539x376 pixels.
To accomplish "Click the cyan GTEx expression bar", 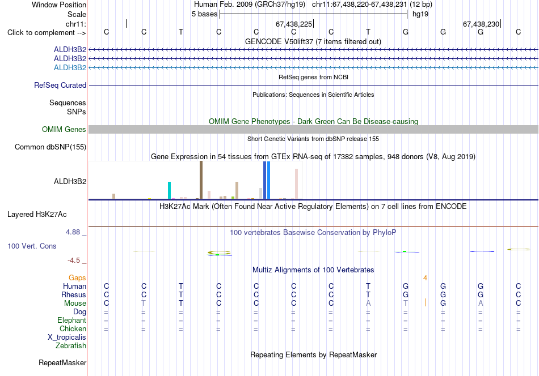I will pos(169,190).
